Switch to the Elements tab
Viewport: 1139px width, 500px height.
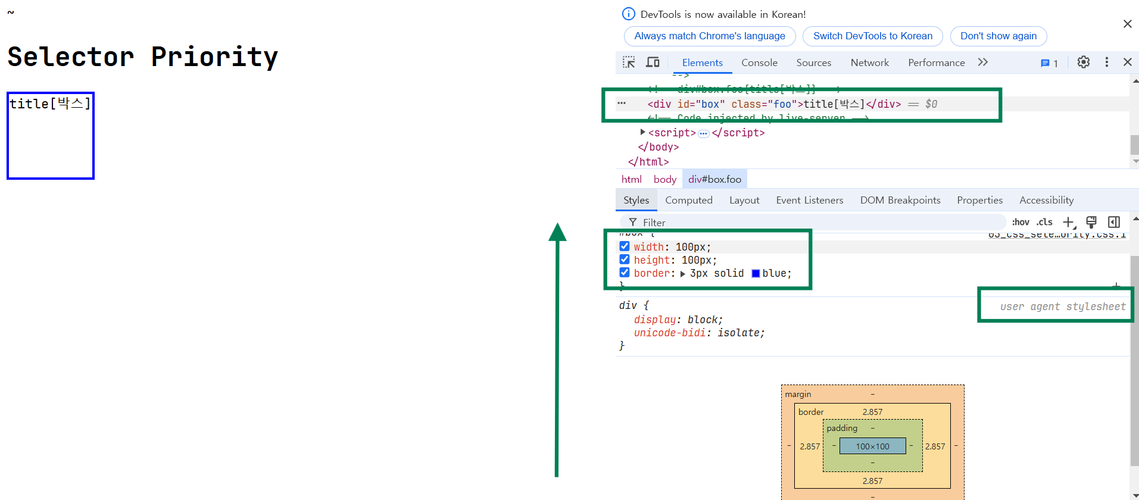[x=702, y=62]
